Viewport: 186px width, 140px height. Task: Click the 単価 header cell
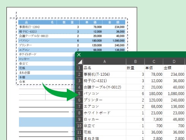coord(154,68)
